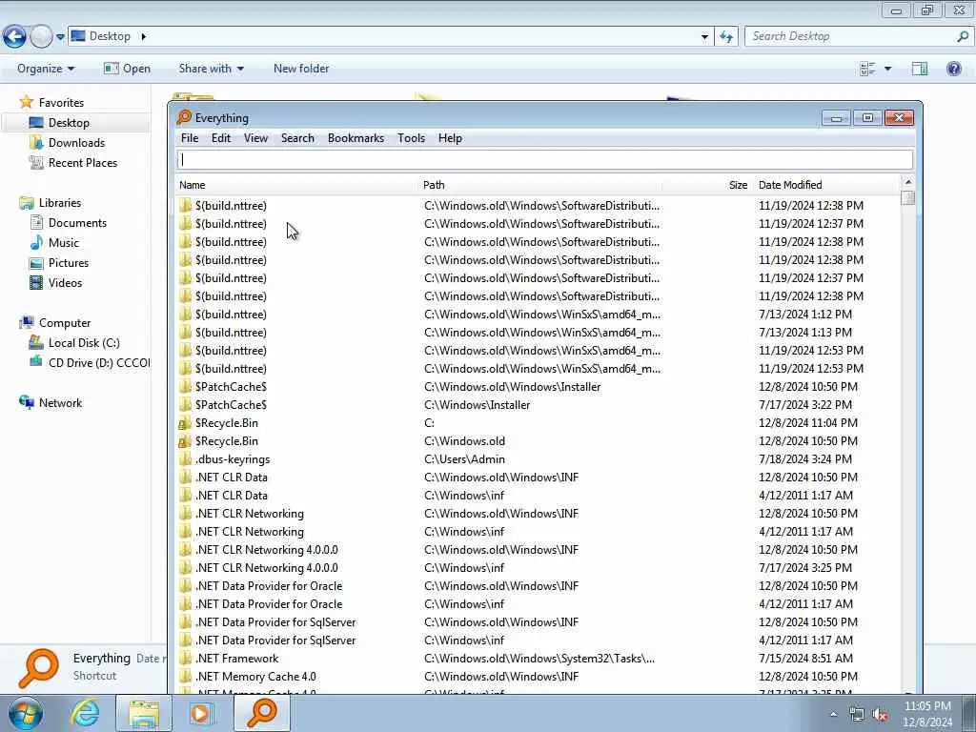The image size is (976, 732).
Task: Click the Explorer search magnifier icon
Action: 963,37
